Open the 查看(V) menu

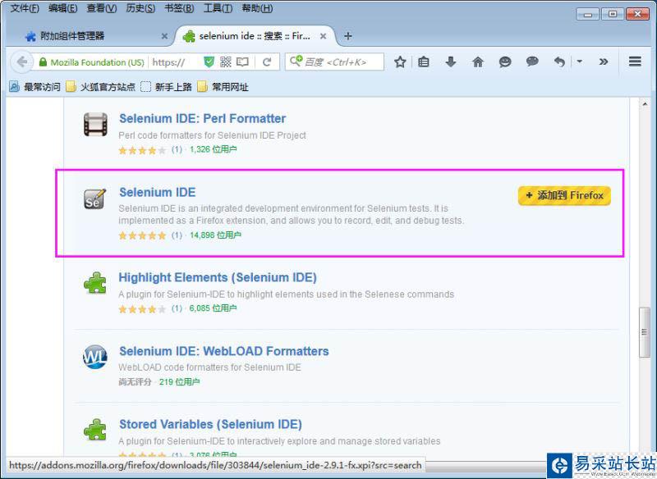click(102, 8)
